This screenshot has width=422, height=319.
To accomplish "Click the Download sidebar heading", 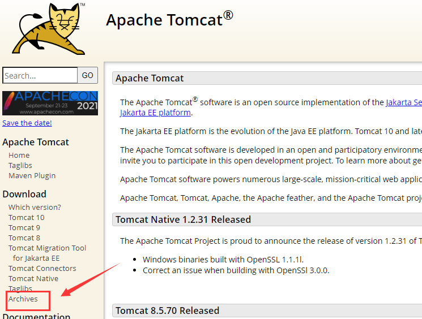I will 24,194.
